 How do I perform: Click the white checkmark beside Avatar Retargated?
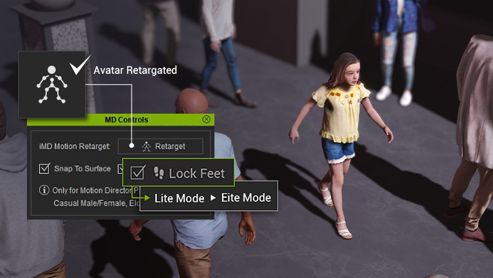click(79, 67)
